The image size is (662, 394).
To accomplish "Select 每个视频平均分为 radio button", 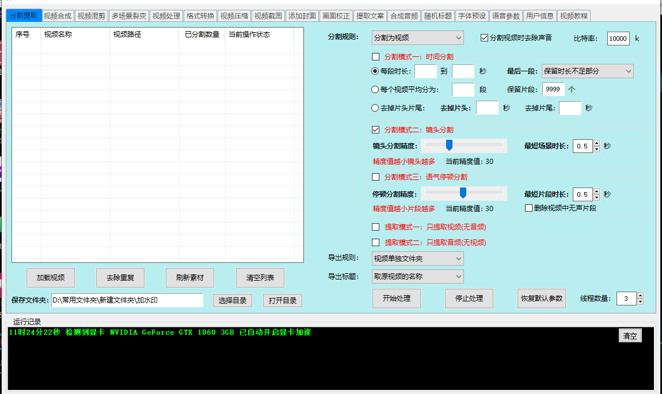I will [x=375, y=90].
